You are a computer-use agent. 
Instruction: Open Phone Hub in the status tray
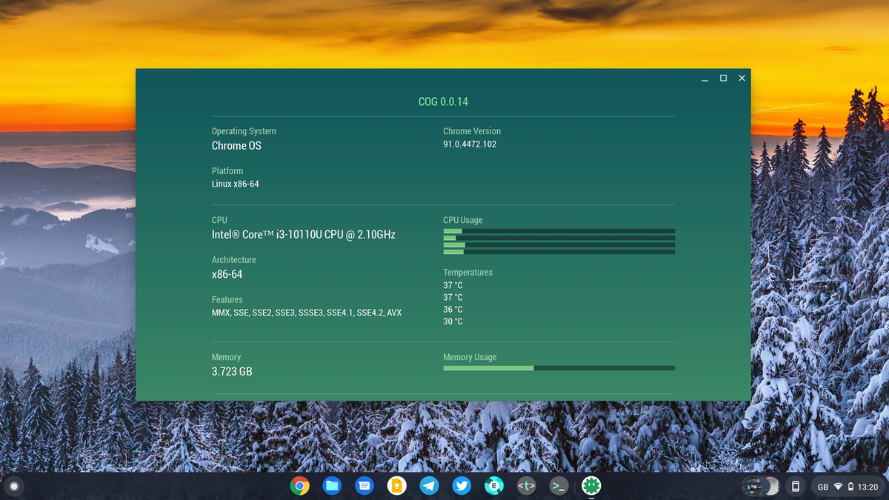click(x=795, y=486)
